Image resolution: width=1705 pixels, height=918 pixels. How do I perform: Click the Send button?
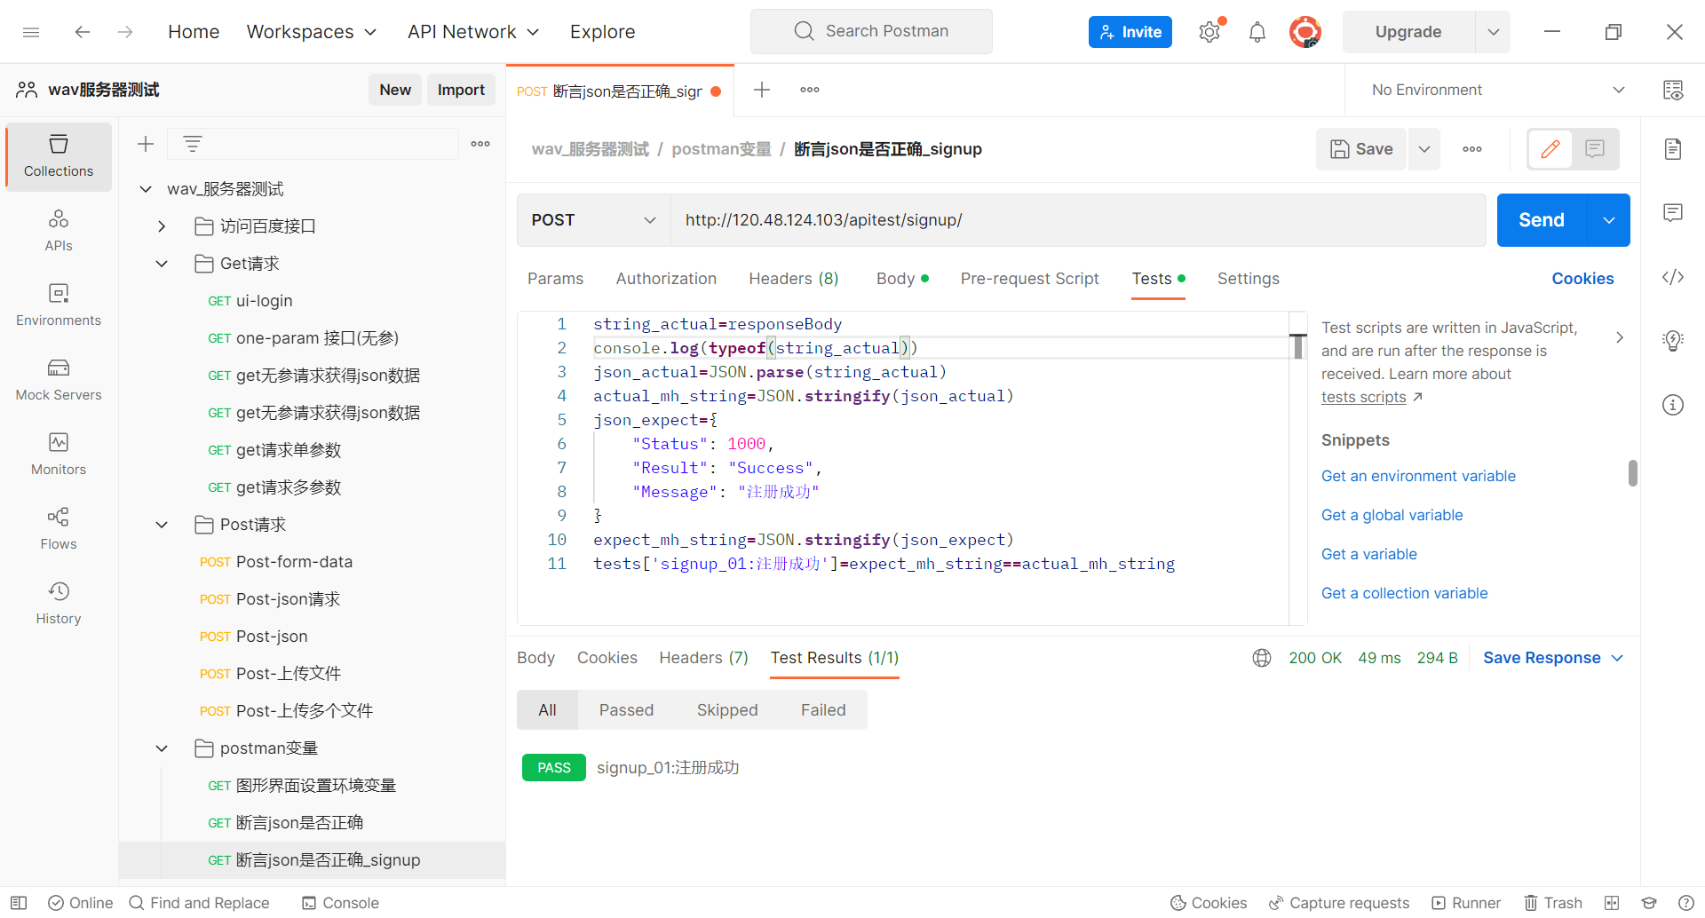pos(1542,220)
